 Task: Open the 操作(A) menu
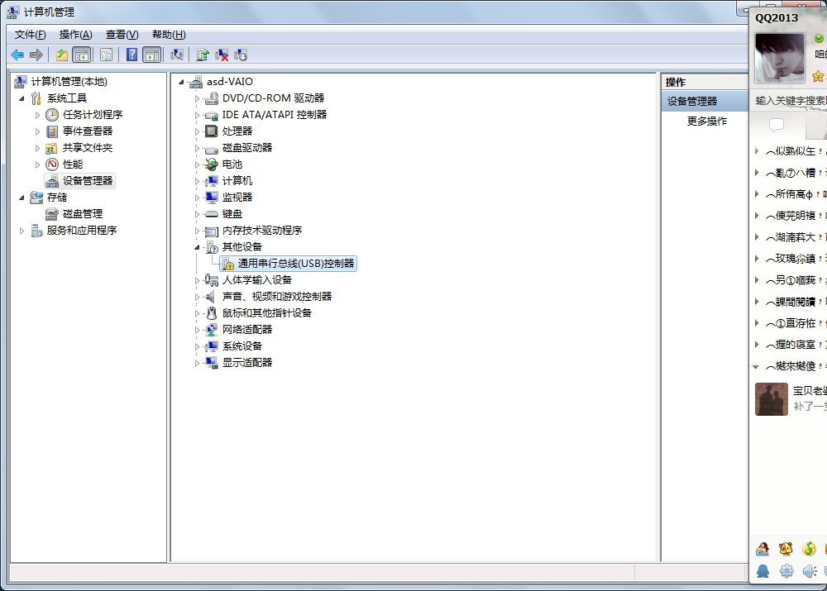75,35
